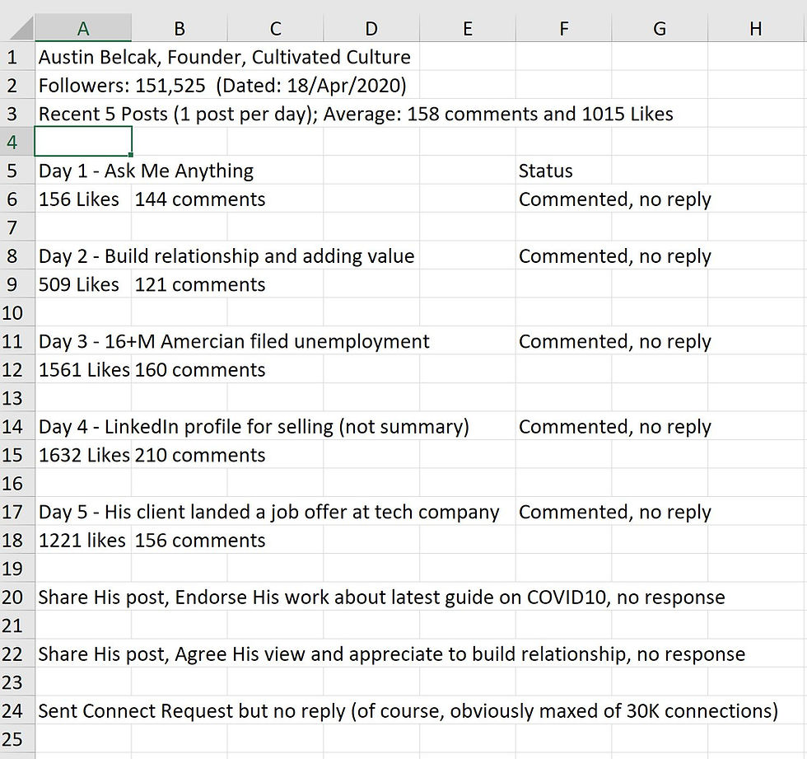Click 'Commented, no reply' in row 14
807x759 pixels.
coord(614,426)
